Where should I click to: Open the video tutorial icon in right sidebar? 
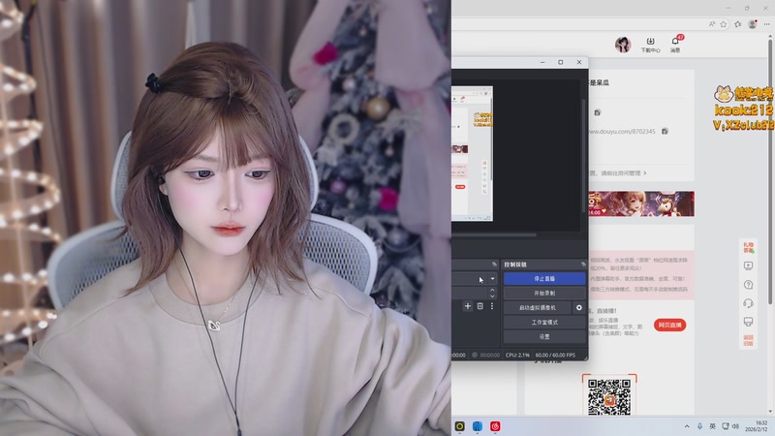(748, 265)
